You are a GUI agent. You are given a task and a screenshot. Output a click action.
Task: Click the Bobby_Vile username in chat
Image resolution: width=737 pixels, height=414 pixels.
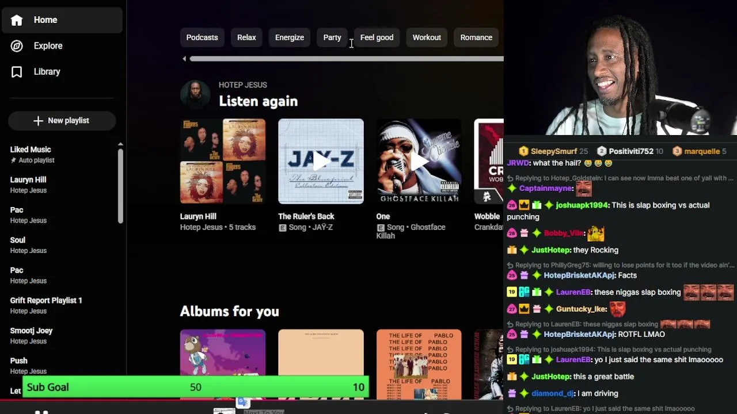564,233
